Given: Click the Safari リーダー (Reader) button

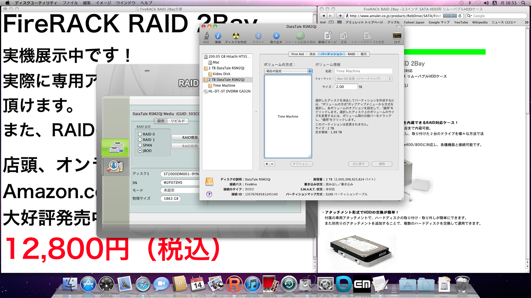Looking at the screenshot, I should point(450,16).
